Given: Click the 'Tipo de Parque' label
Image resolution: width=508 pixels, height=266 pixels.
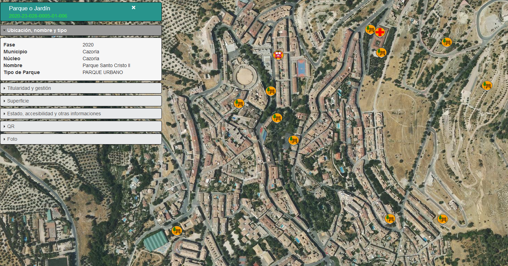Looking at the screenshot, I should tap(22, 72).
